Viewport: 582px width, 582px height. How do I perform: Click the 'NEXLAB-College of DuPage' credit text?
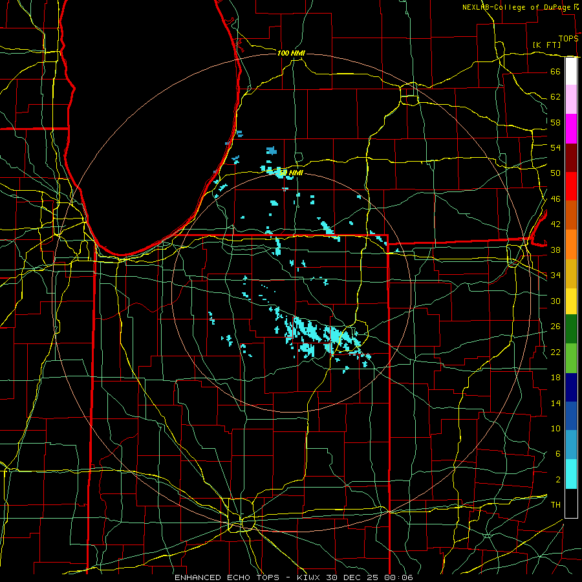[x=517, y=7]
